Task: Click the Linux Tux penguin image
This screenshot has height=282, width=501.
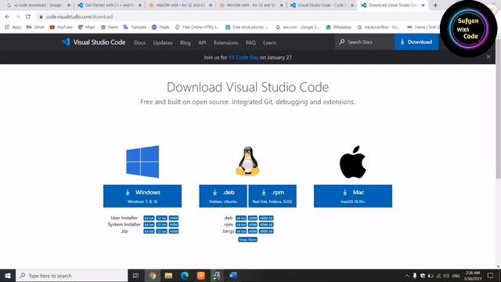Action: tap(247, 161)
